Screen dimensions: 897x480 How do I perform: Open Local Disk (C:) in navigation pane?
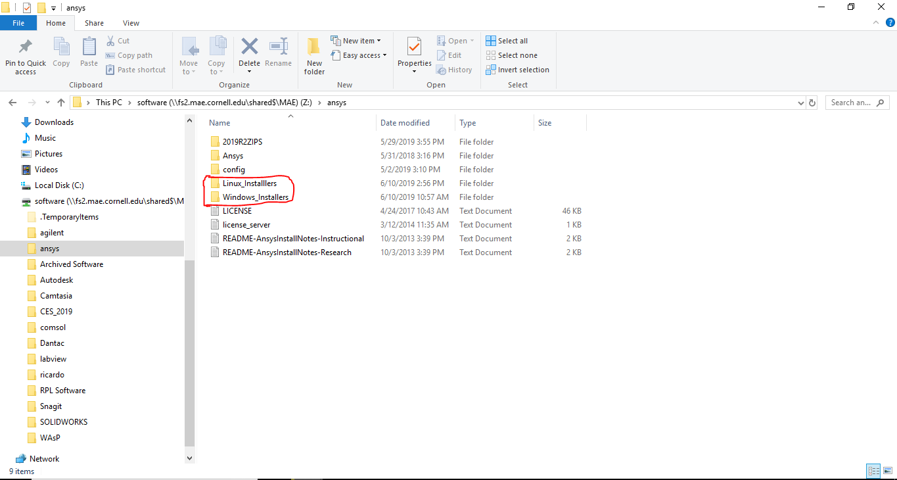[59, 185]
